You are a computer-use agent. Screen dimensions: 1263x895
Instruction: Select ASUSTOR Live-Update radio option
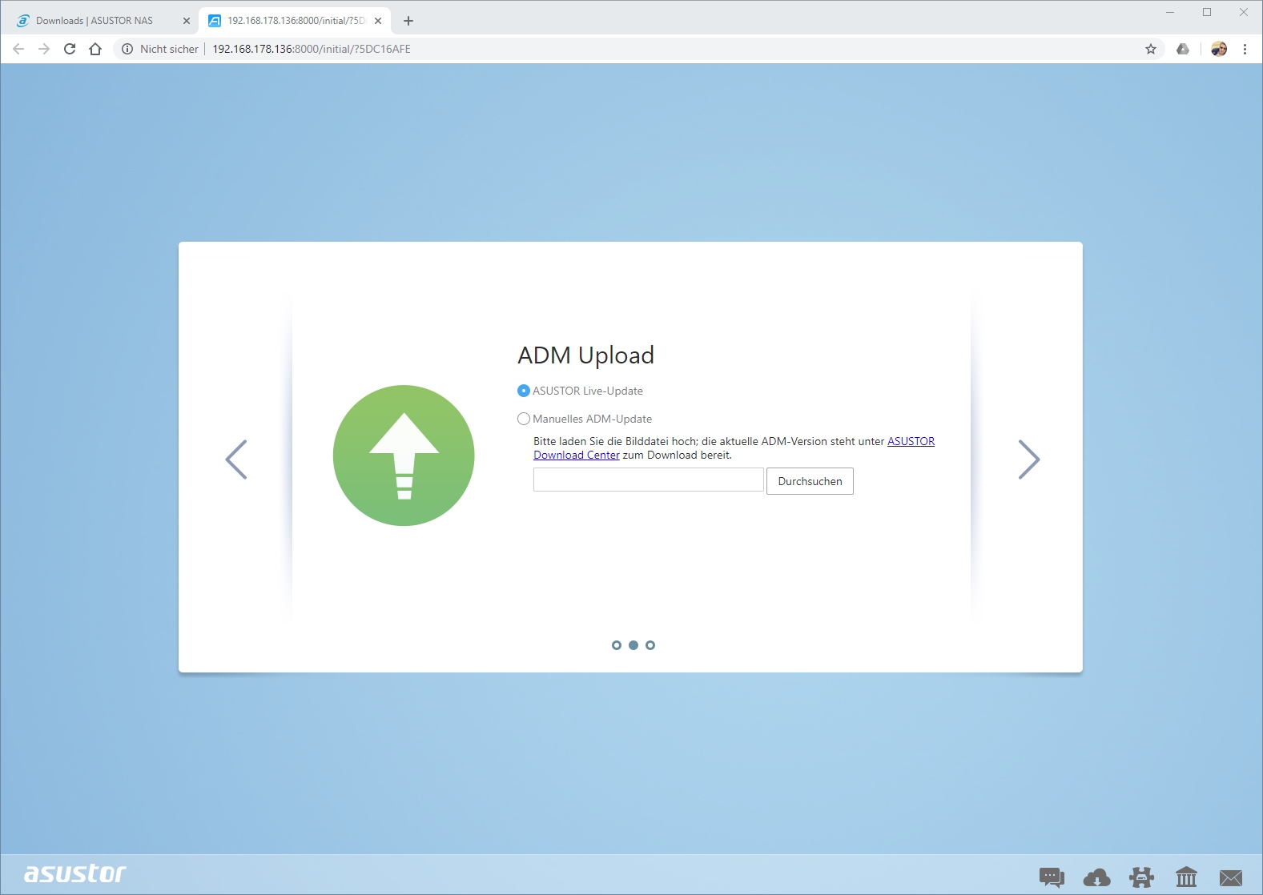click(524, 391)
